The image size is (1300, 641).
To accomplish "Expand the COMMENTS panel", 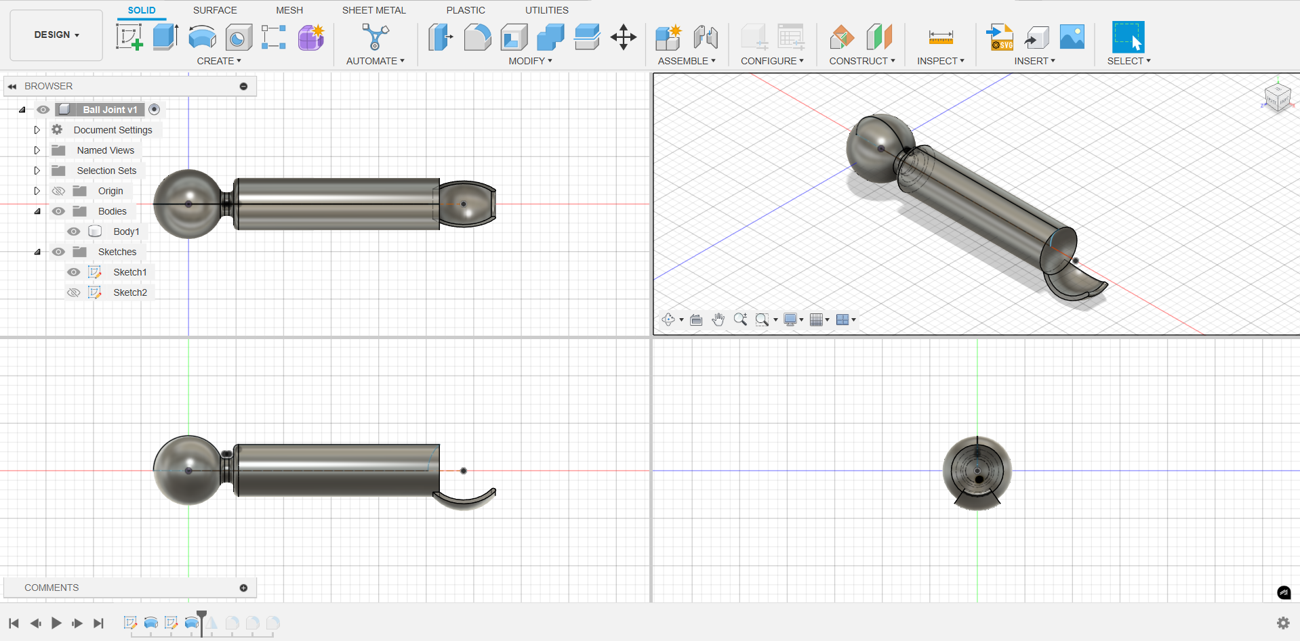I will coord(243,588).
